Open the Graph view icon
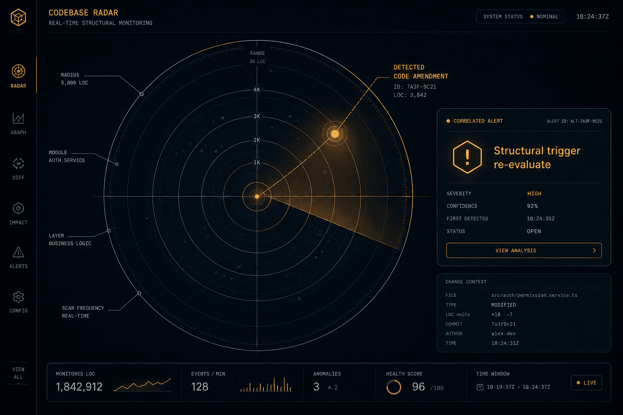 coord(18,118)
